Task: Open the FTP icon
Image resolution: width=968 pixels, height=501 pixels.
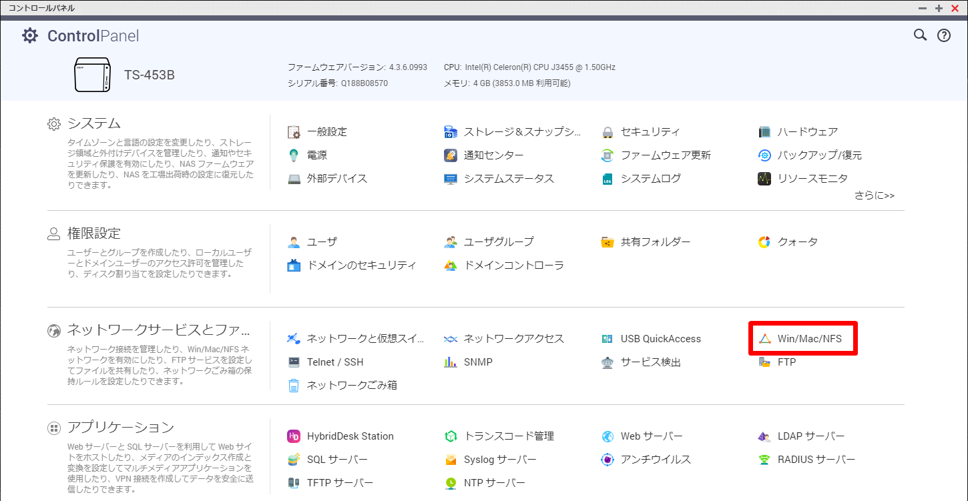Action: [x=764, y=362]
